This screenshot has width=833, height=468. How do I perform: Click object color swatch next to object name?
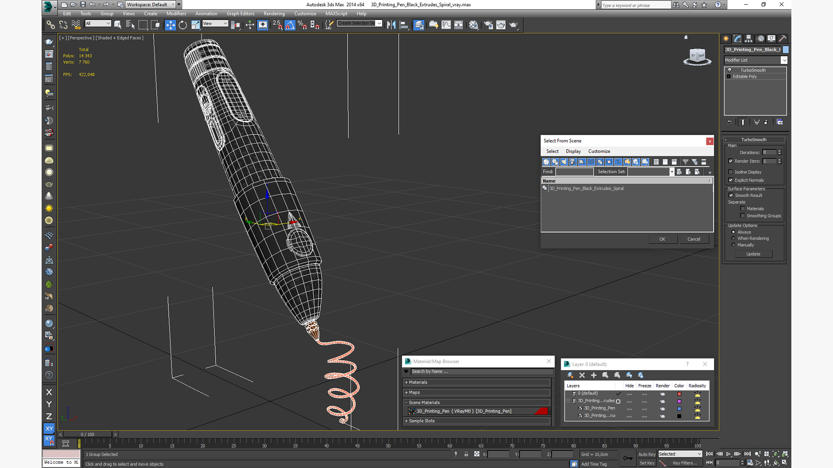click(x=786, y=49)
